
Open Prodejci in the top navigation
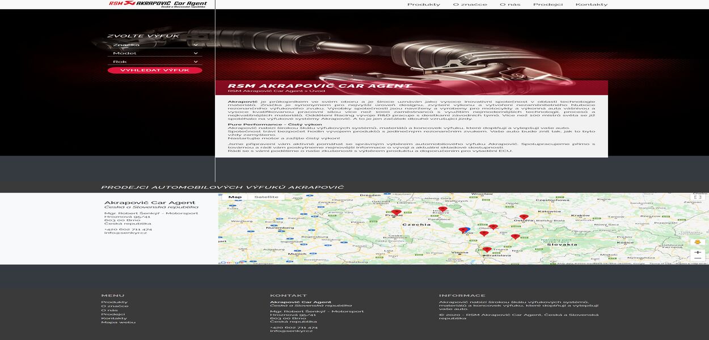548,5
